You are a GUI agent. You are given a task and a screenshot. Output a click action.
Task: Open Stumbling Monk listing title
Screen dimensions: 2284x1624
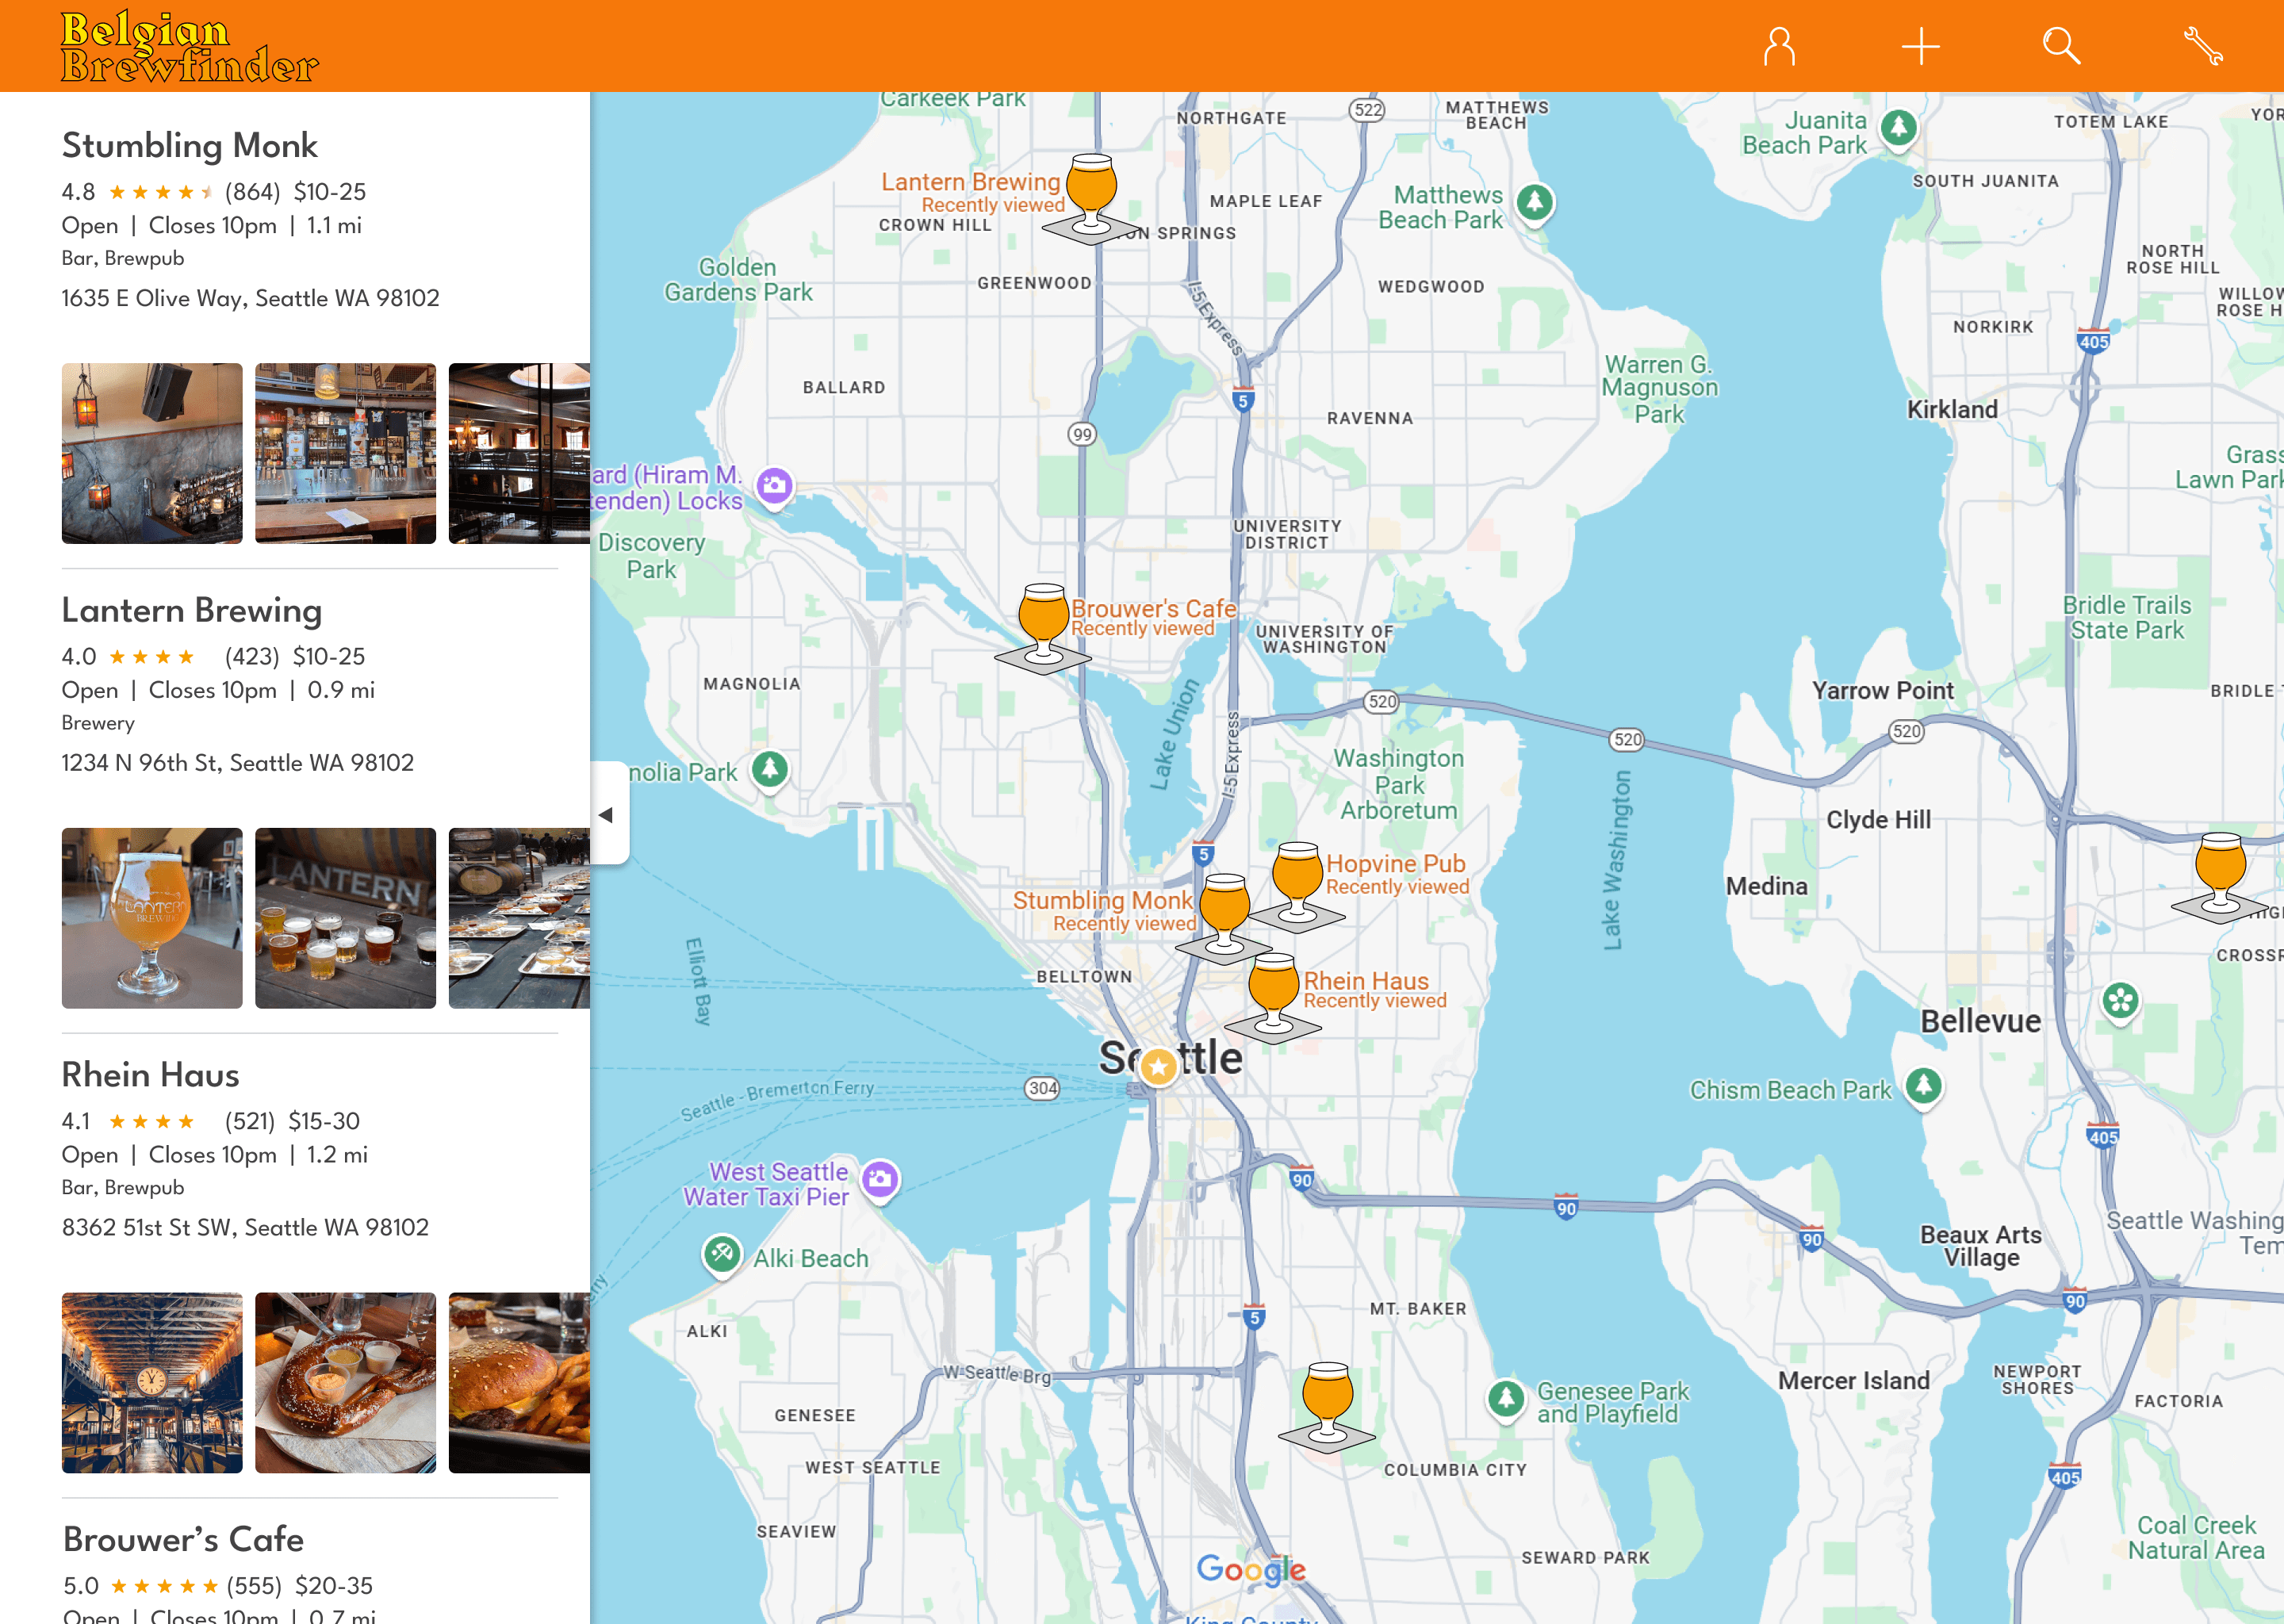190,146
